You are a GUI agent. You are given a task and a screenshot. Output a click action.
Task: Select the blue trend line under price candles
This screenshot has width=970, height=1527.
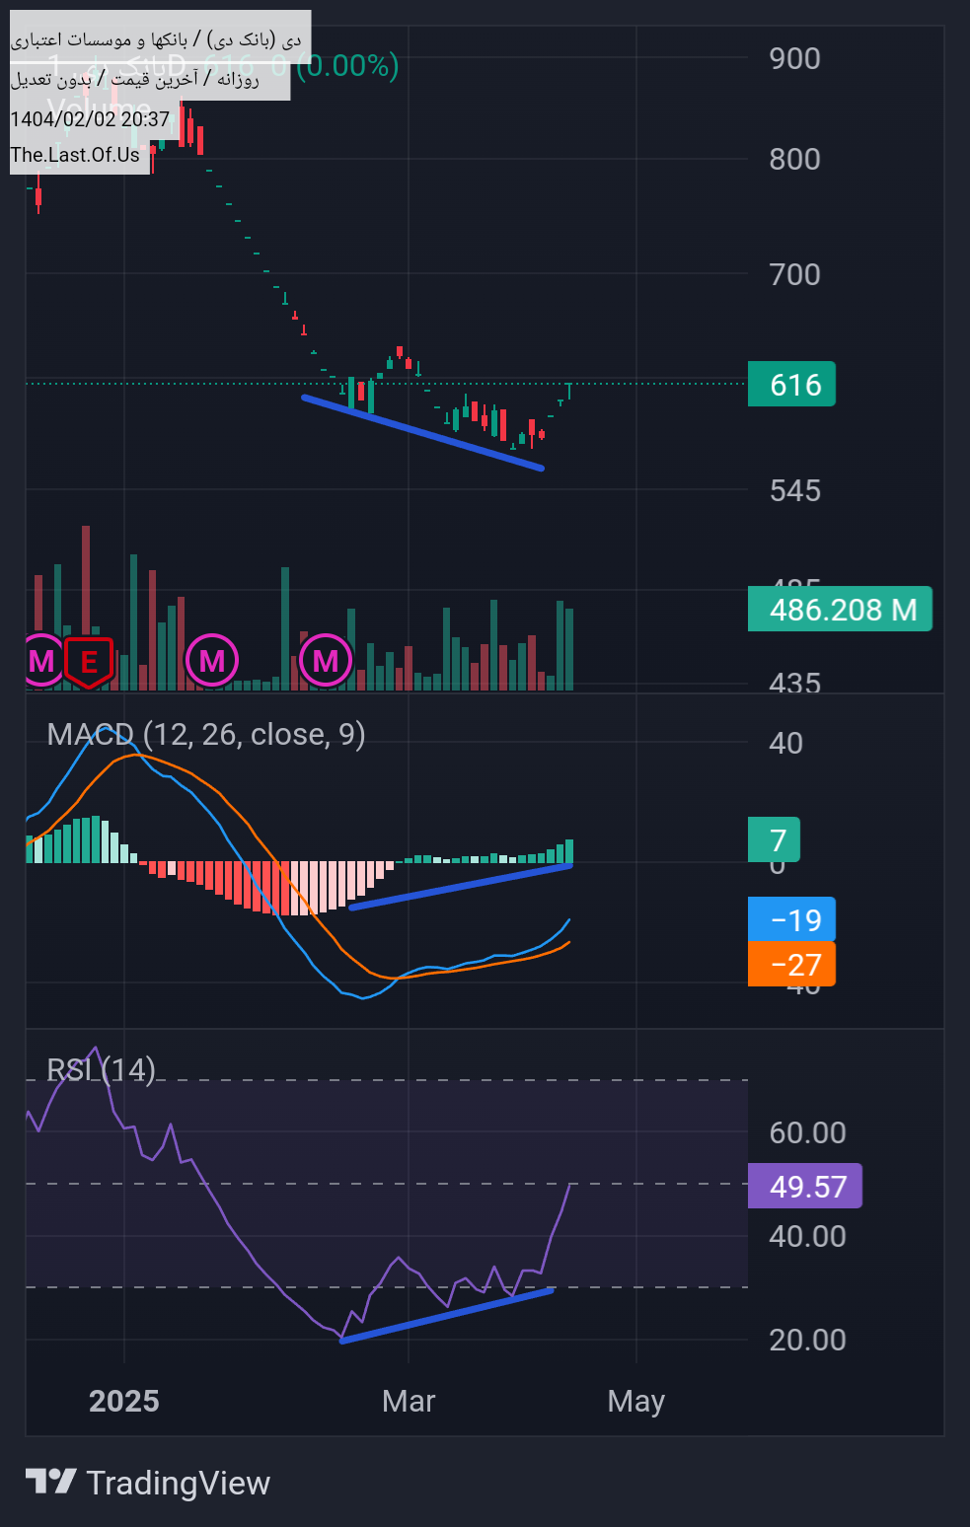[422, 433]
